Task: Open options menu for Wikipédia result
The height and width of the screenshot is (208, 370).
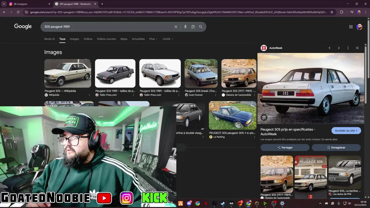Action: [x=89, y=95]
